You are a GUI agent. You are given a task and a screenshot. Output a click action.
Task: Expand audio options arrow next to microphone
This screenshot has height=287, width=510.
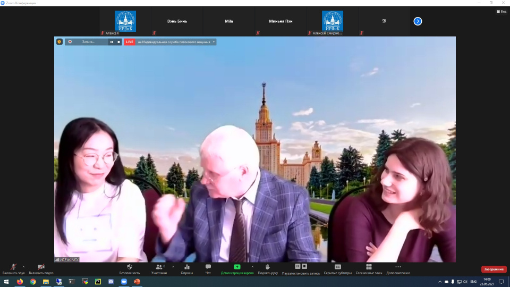click(23, 266)
